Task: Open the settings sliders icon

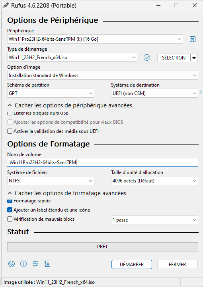Action: [35, 264]
